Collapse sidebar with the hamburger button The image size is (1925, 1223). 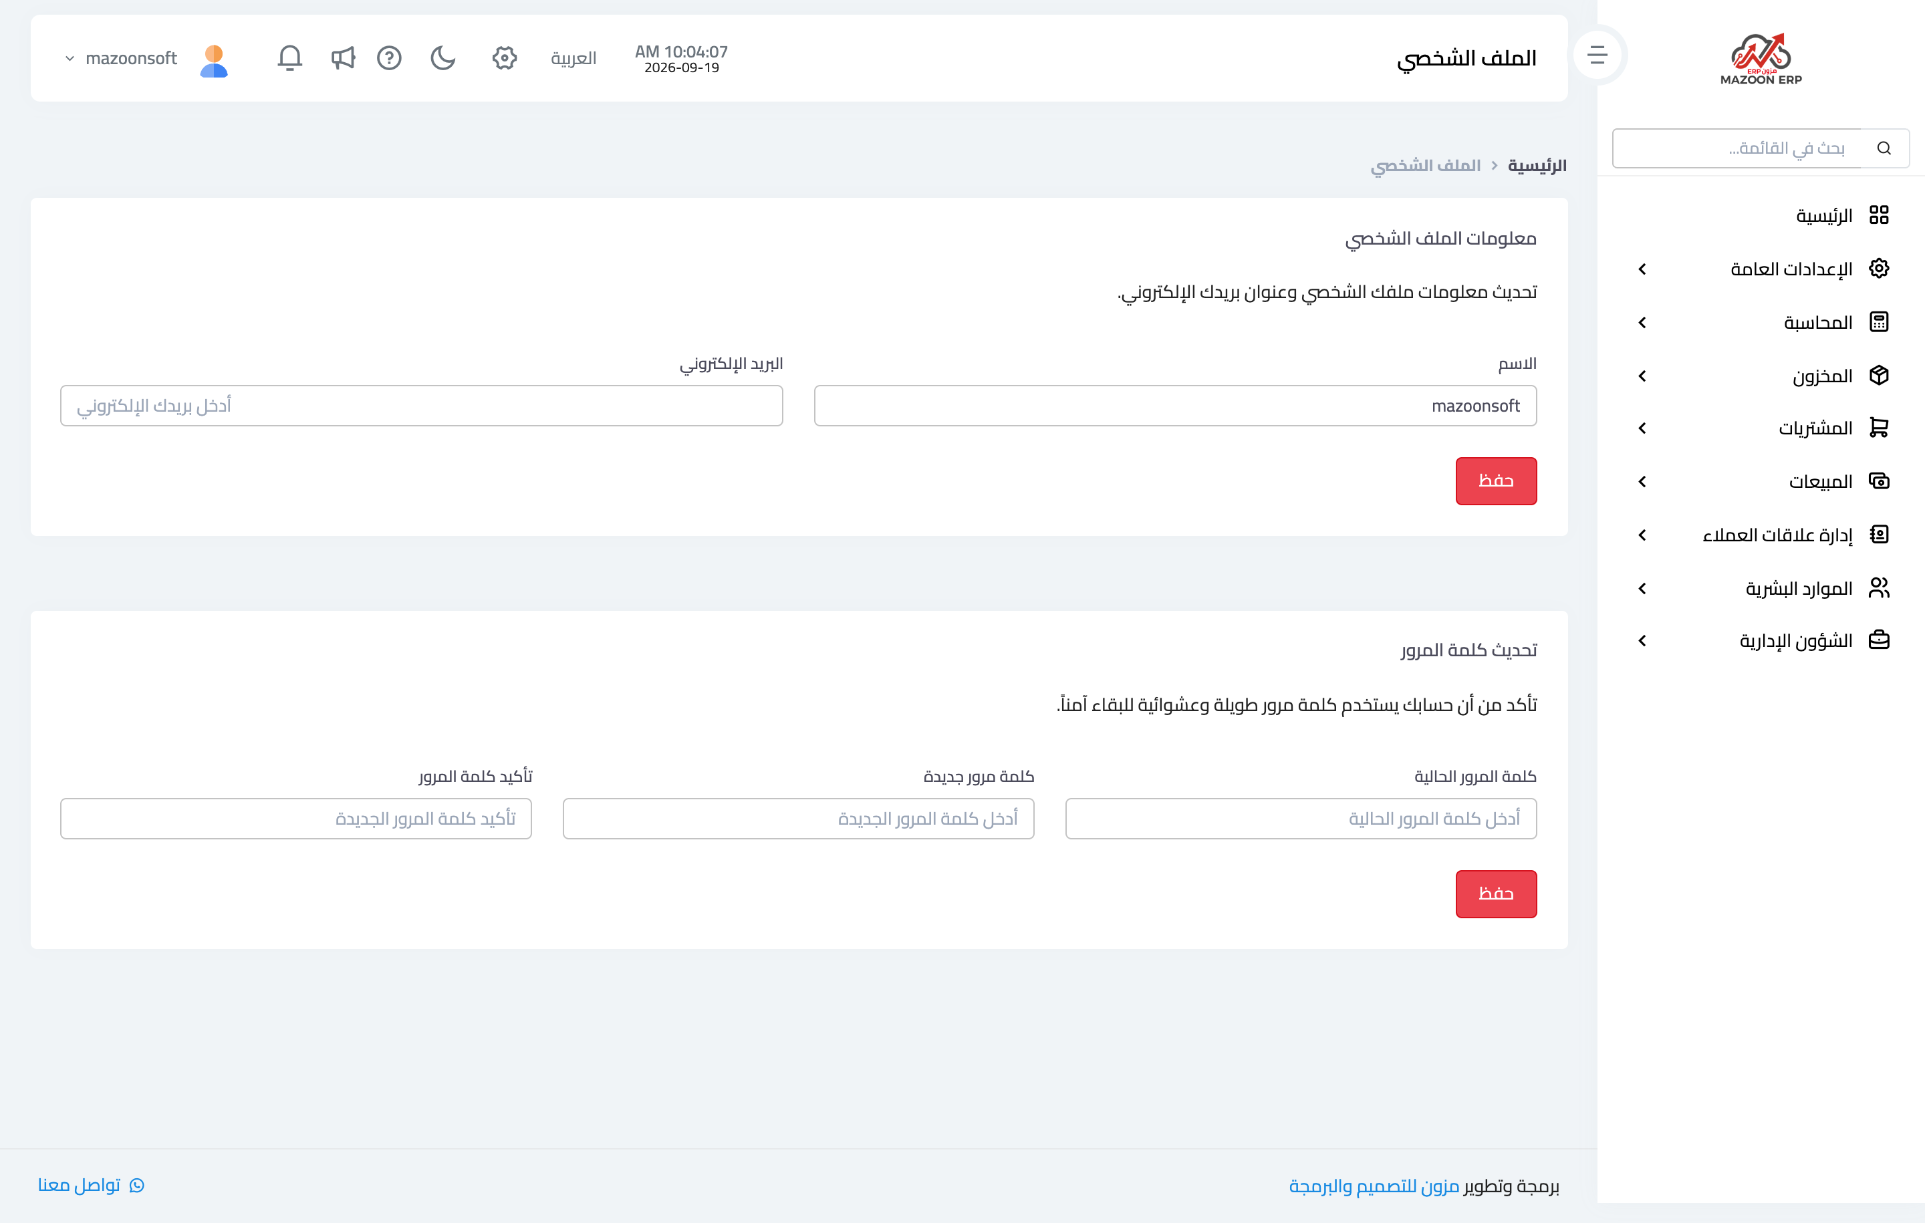coord(1597,54)
